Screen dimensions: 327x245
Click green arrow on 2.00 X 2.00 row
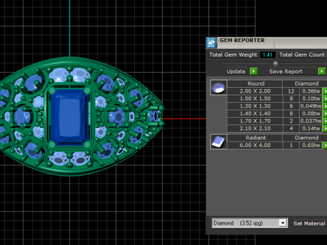[x=325, y=91]
